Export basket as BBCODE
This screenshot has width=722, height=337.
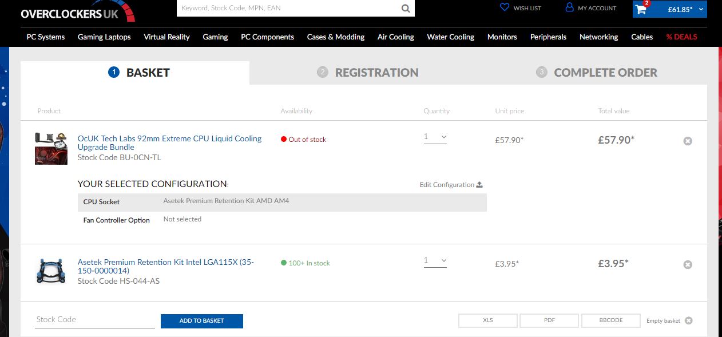click(x=610, y=320)
